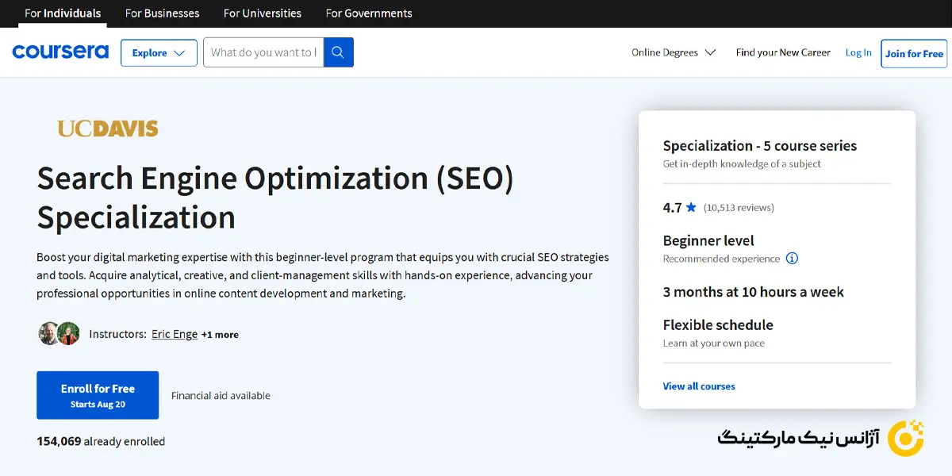Click the magnifying glass search button
952x476 pixels.
[x=339, y=52]
